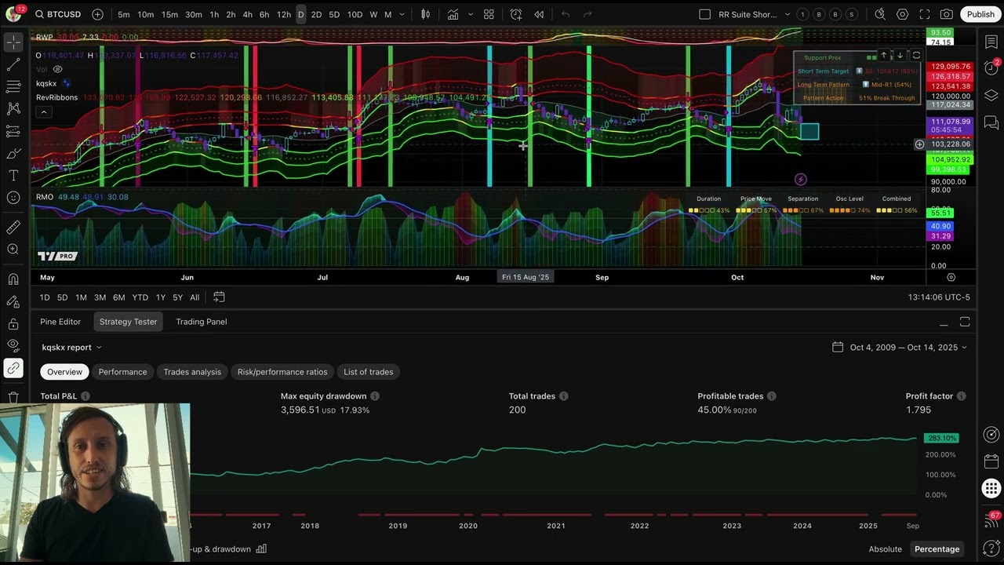The image size is (1004, 565).
Task: Open the candlestick chart type selector
Action: [x=425, y=14]
